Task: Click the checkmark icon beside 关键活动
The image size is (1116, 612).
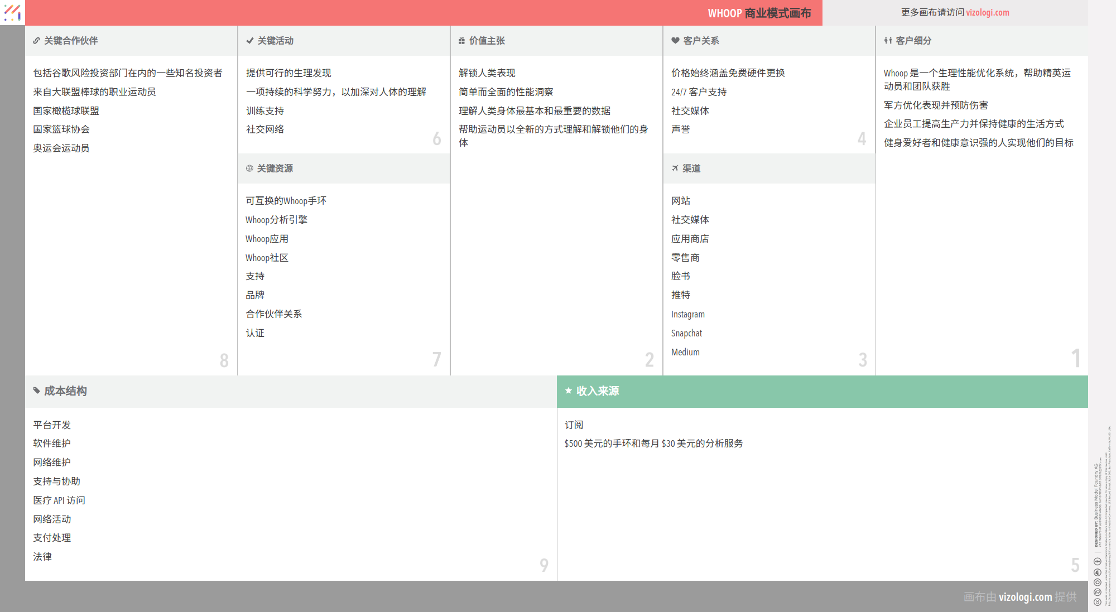Action: click(x=249, y=41)
